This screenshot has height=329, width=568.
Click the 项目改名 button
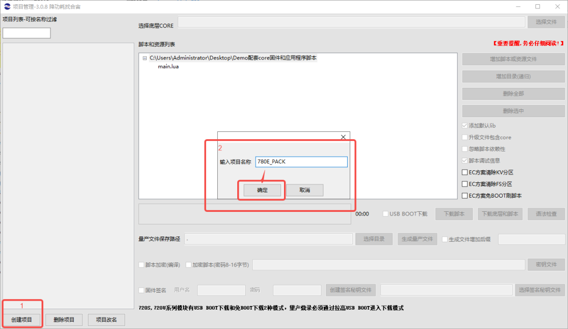[106, 320]
